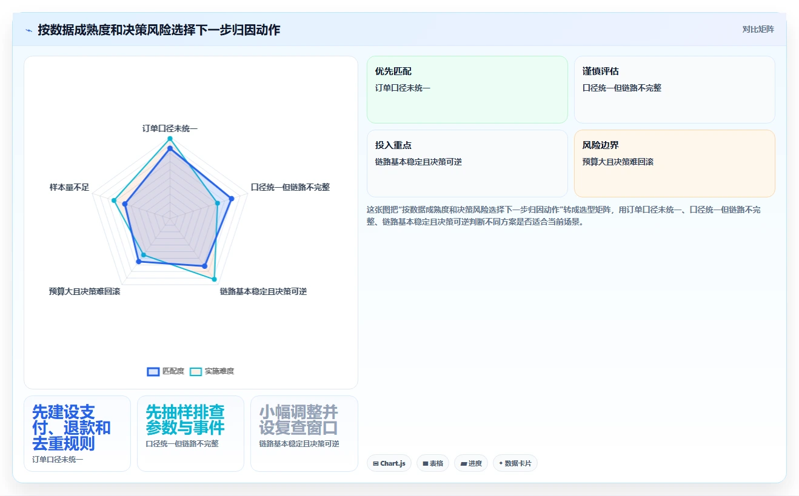Click the square icon in the Chart.js chip

tap(376, 464)
